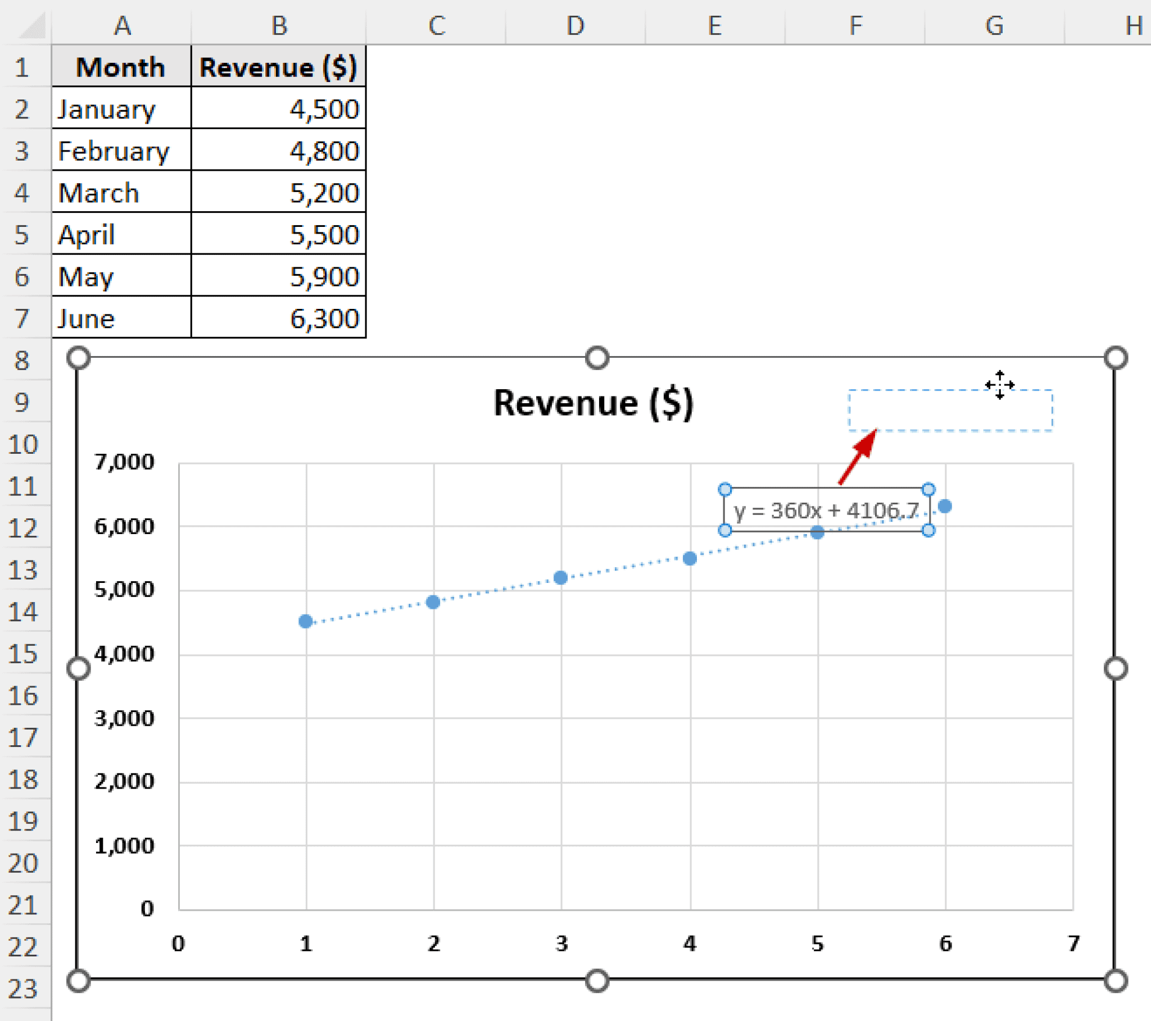The width and height of the screenshot is (1151, 1021).
Task: Select the "Revenue ($)" header cell
Action: [279, 66]
